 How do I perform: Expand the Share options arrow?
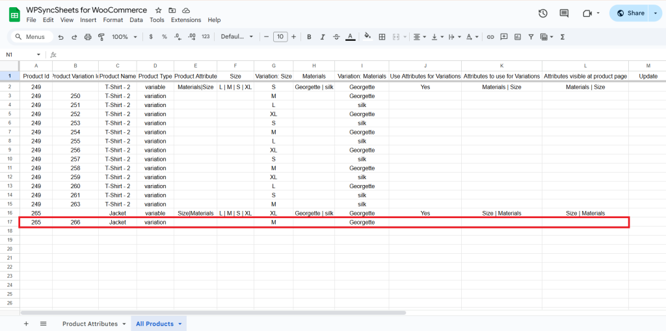(x=655, y=13)
